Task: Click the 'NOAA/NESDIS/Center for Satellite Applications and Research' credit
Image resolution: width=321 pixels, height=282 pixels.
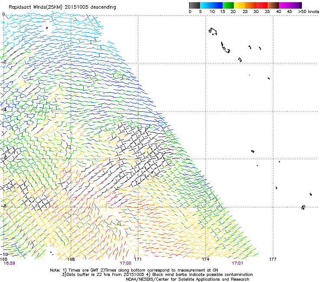Action: coord(187,279)
